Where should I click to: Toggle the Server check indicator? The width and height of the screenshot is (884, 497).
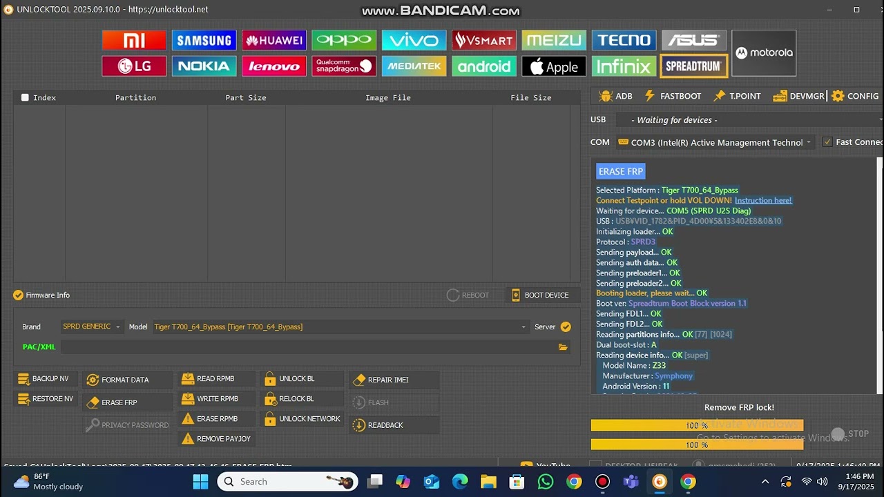pos(566,327)
